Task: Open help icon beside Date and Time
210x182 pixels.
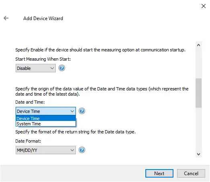Action: coord(82,111)
